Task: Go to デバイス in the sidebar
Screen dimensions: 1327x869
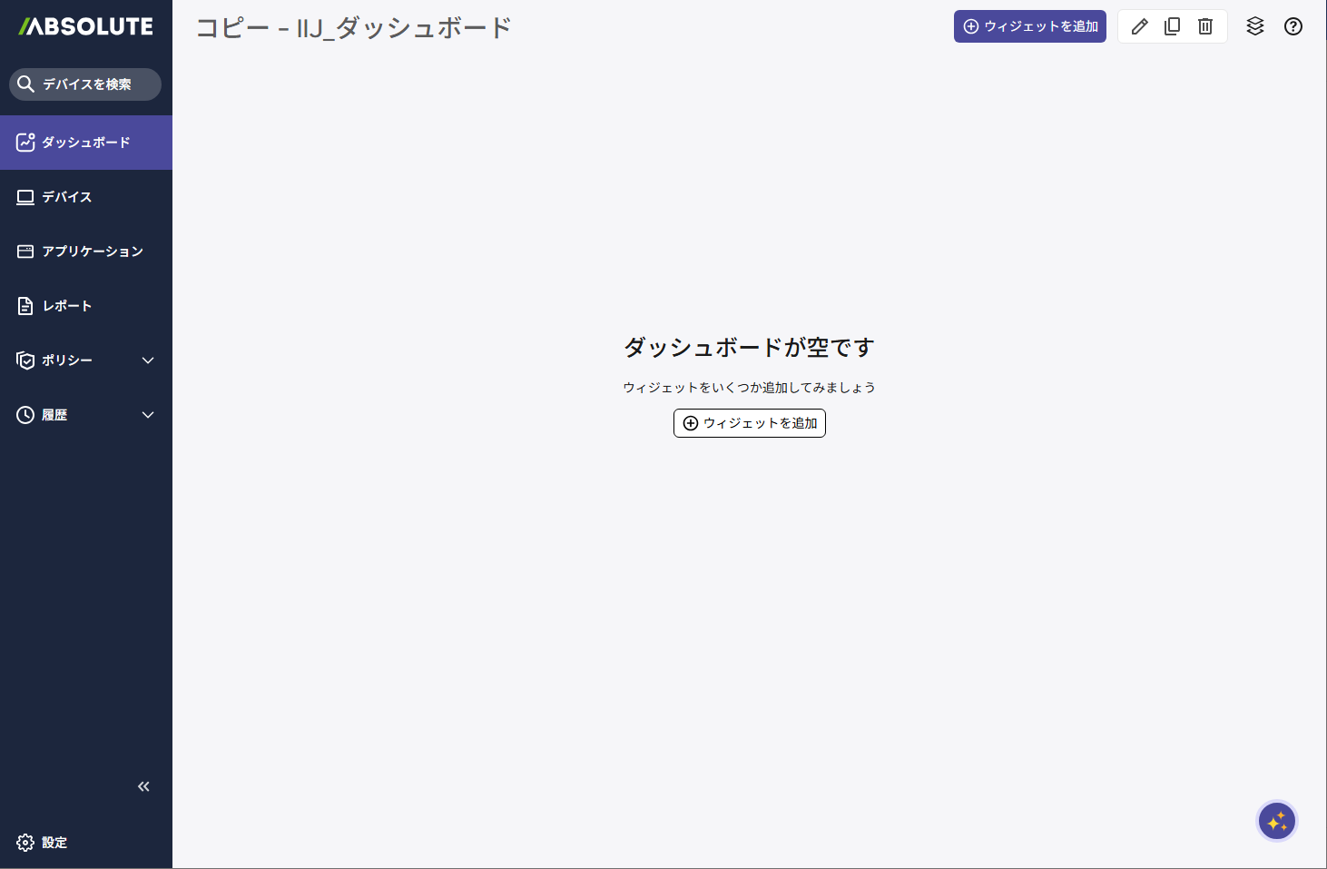Action: point(66,197)
